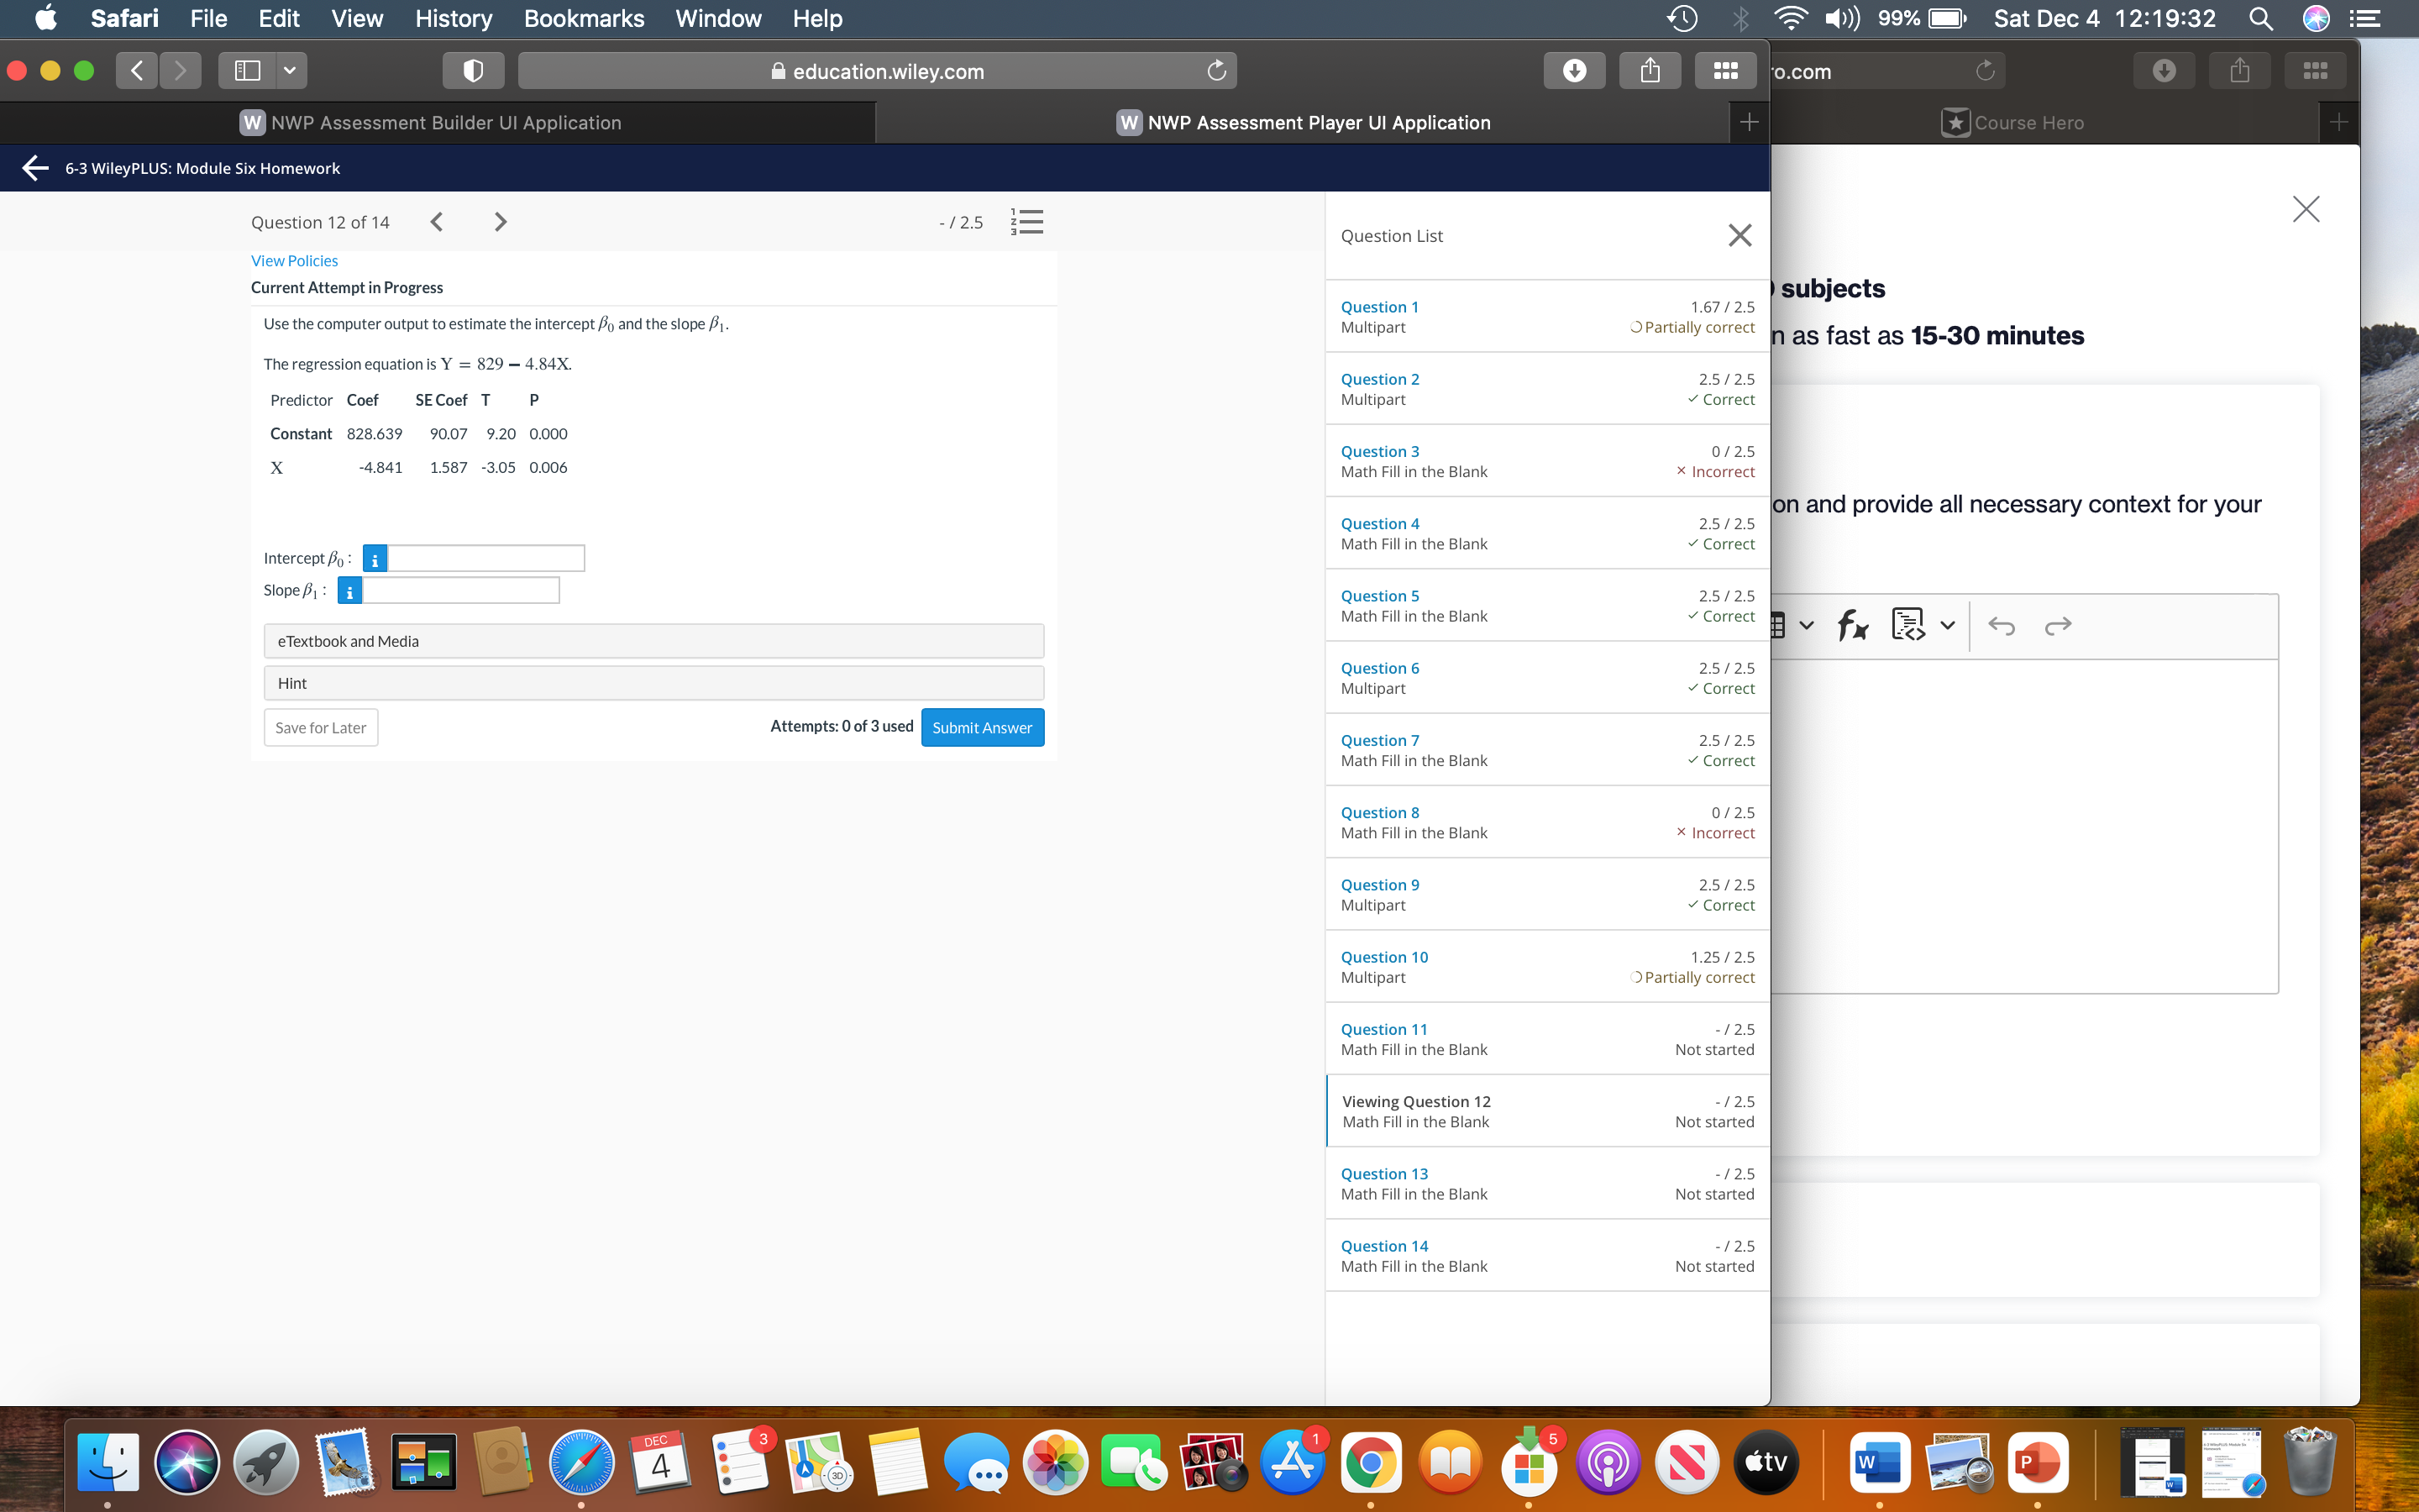Open the History menu

point(453,19)
